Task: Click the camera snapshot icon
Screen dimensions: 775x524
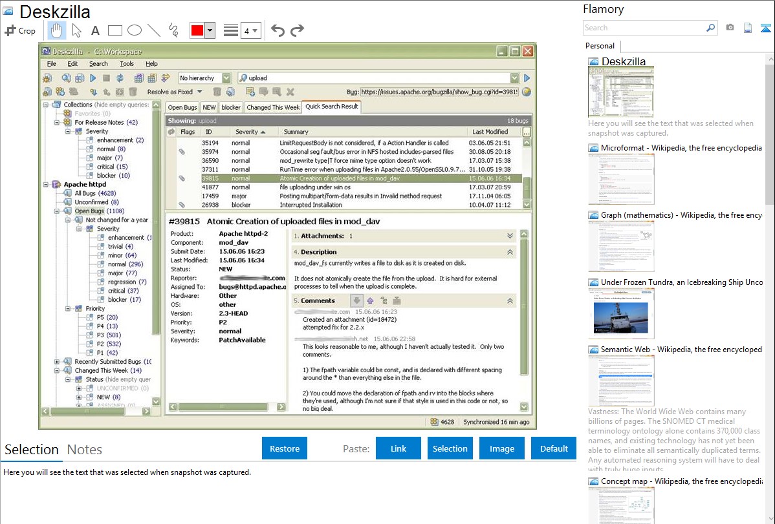Action: (x=730, y=28)
